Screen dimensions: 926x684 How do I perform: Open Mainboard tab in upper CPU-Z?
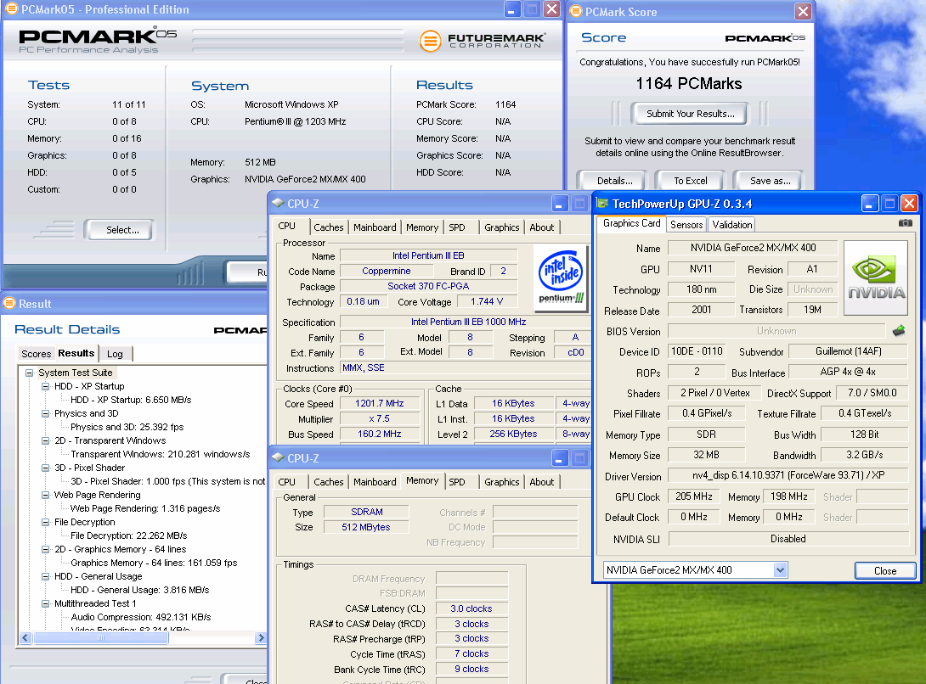click(x=375, y=227)
